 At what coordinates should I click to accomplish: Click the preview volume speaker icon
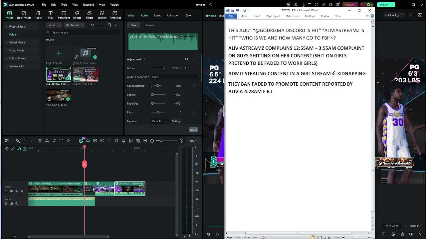(x=412, y=234)
